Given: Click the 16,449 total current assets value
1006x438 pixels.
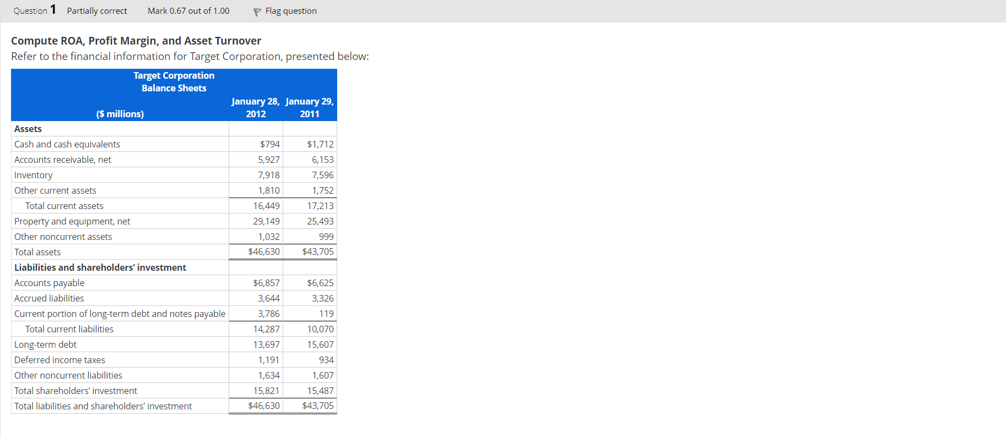Looking at the screenshot, I should point(267,206).
